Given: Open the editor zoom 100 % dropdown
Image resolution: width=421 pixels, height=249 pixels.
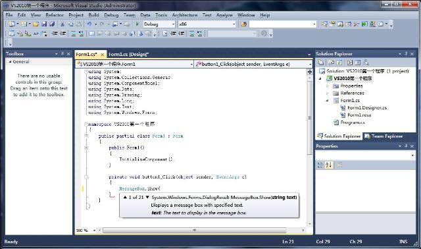Looking at the screenshot, I should coord(94,231).
